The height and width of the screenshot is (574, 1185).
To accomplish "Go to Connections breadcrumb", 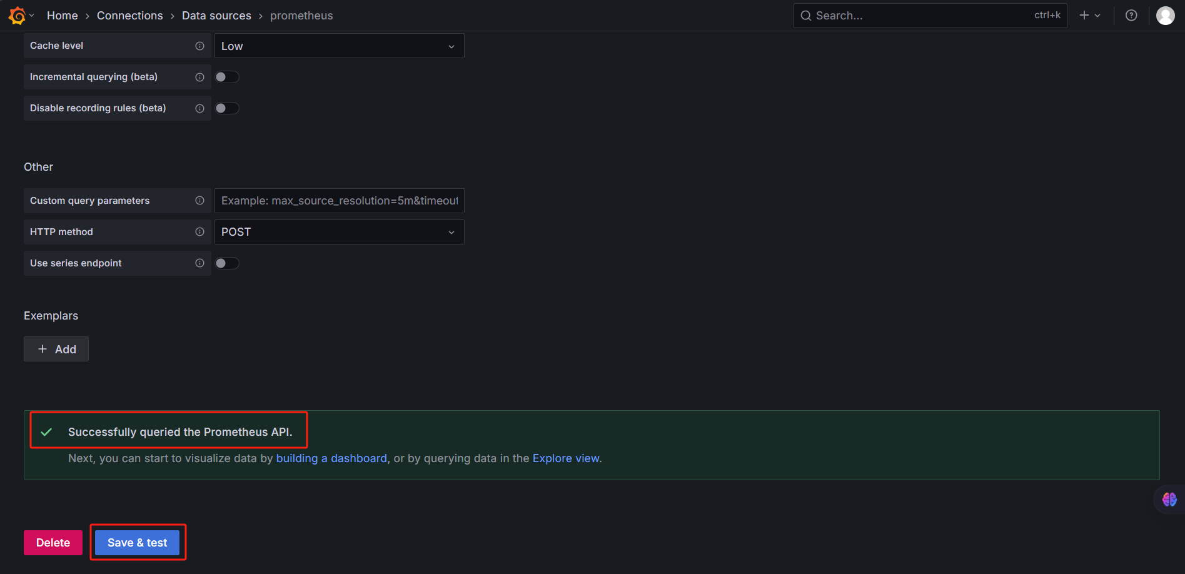I will (x=130, y=16).
